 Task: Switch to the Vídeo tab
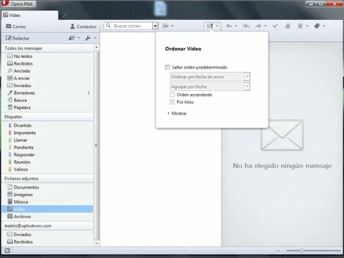coord(30,15)
